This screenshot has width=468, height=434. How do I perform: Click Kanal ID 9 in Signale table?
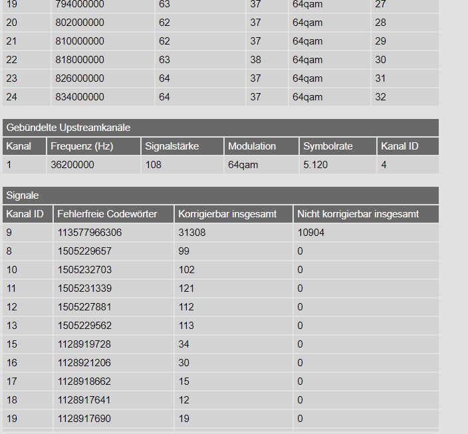tap(9, 233)
